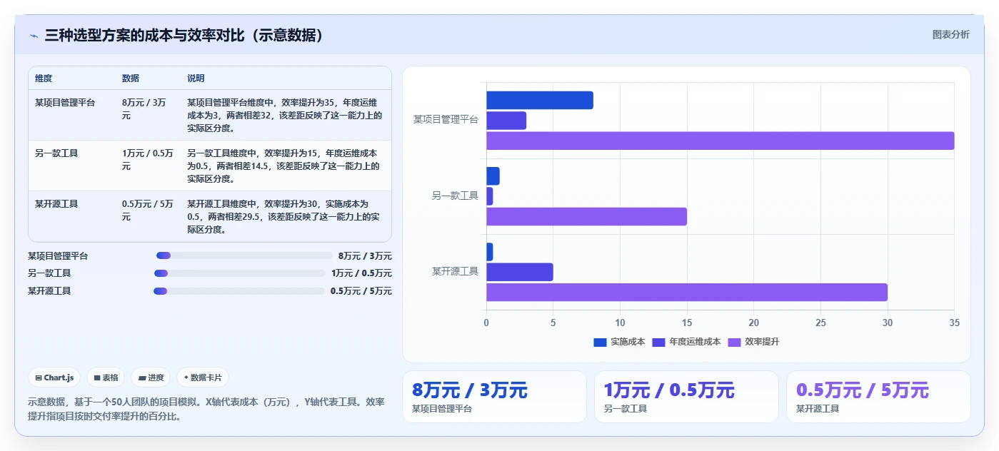
Task: Click the 另一款工具 progress bar
Action: click(x=240, y=273)
